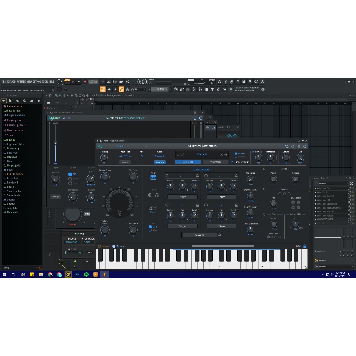
Task: Click the power icon in Auto-Tune Pro header
Action: (305, 146)
